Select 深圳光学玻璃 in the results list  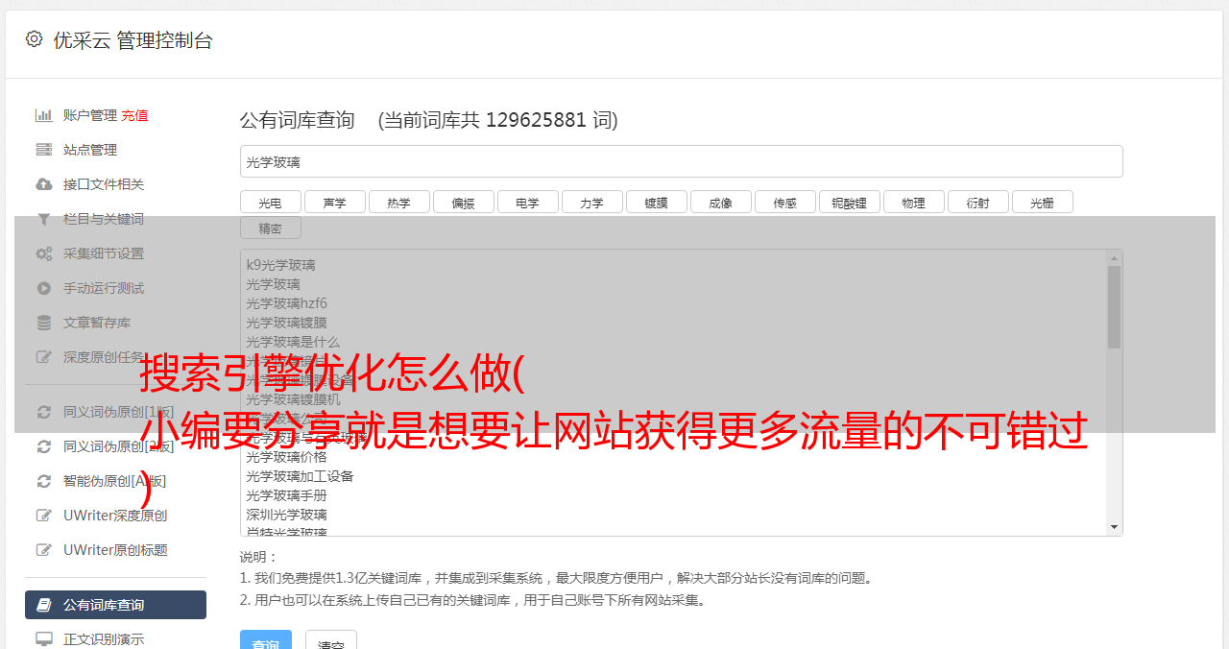coord(286,515)
